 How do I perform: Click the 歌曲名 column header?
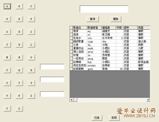coord(80,28)
